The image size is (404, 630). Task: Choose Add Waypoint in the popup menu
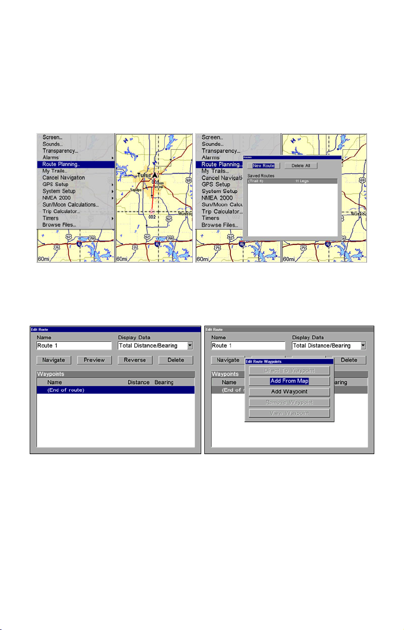coord(289,392)
